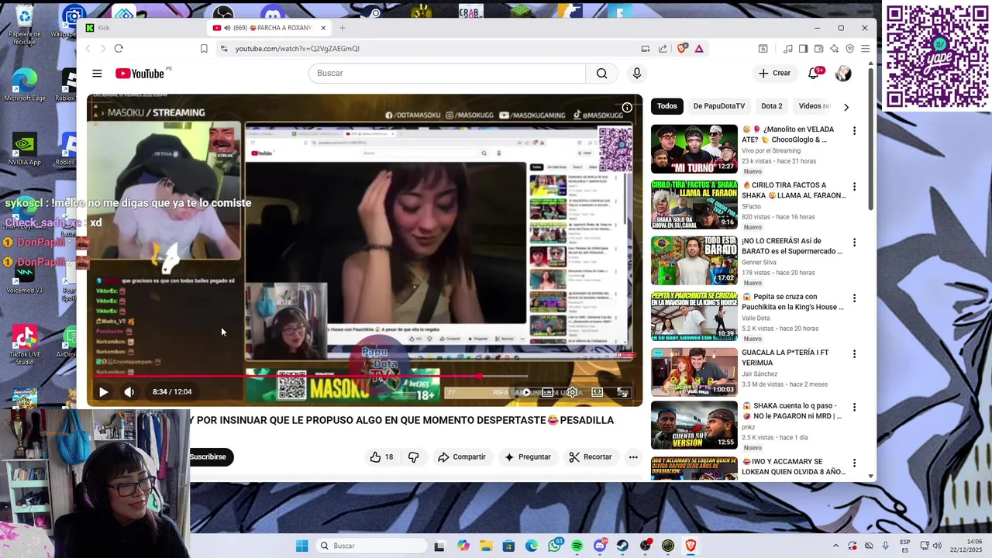Open Brave playlist music note icon
This screenshot has height=558, width=992.
[x=788, y=49]
